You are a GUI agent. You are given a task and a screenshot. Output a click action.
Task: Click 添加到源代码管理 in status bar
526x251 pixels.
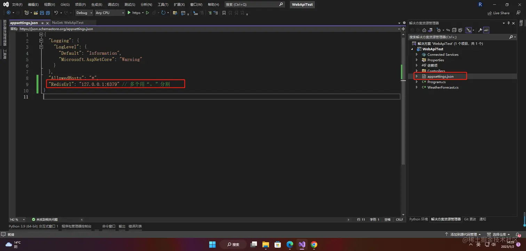point(463,235)
